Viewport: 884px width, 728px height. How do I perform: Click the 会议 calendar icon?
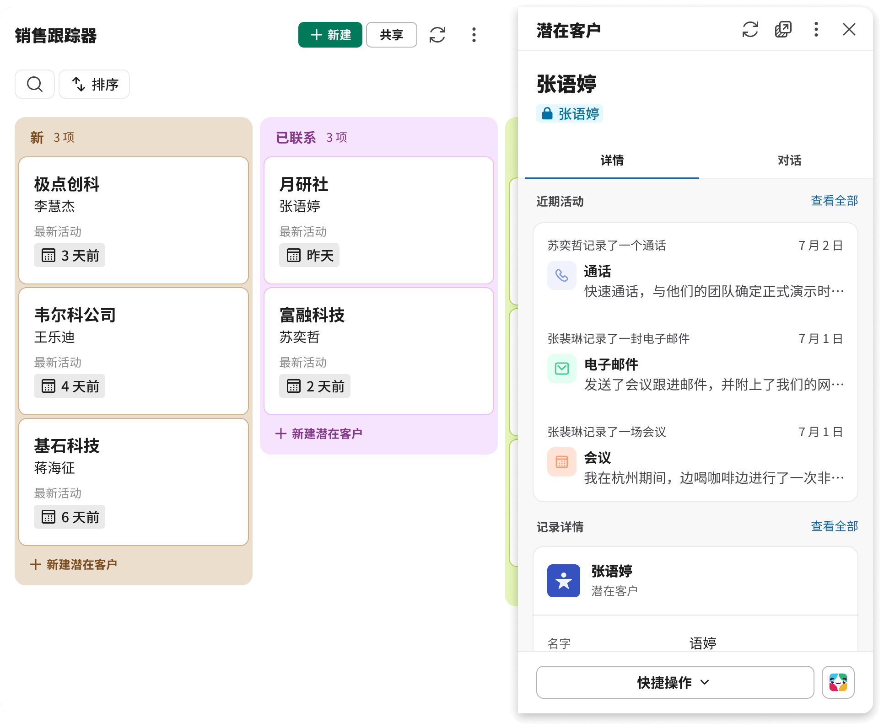pyautogui.click(x=562, y=462)
